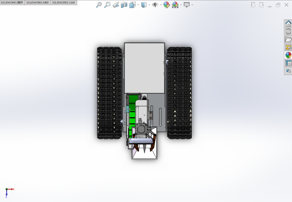Open the SOLIDWORKS CAM tab
The width and height of the screenshot is (292, 202).
pos(64,3)
